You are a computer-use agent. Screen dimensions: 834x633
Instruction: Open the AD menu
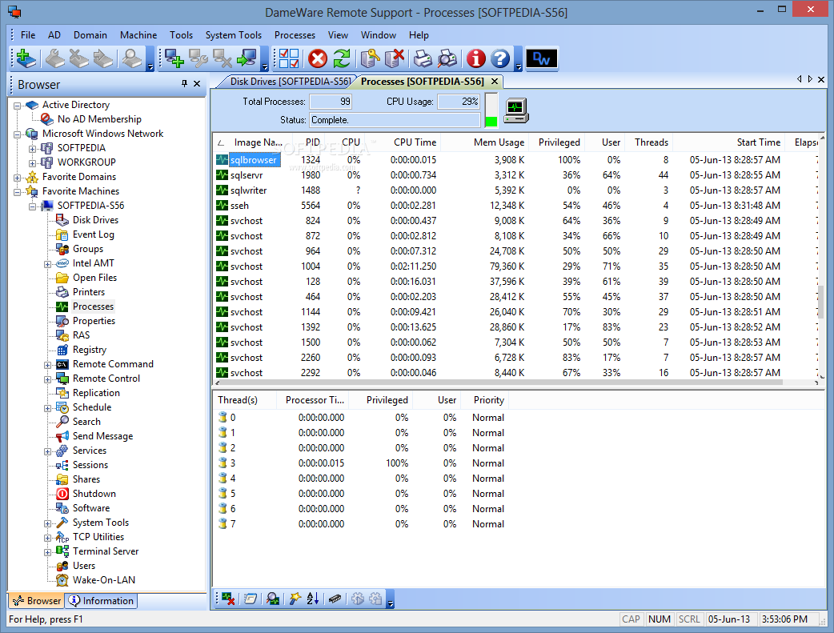(x=54, y=35)
